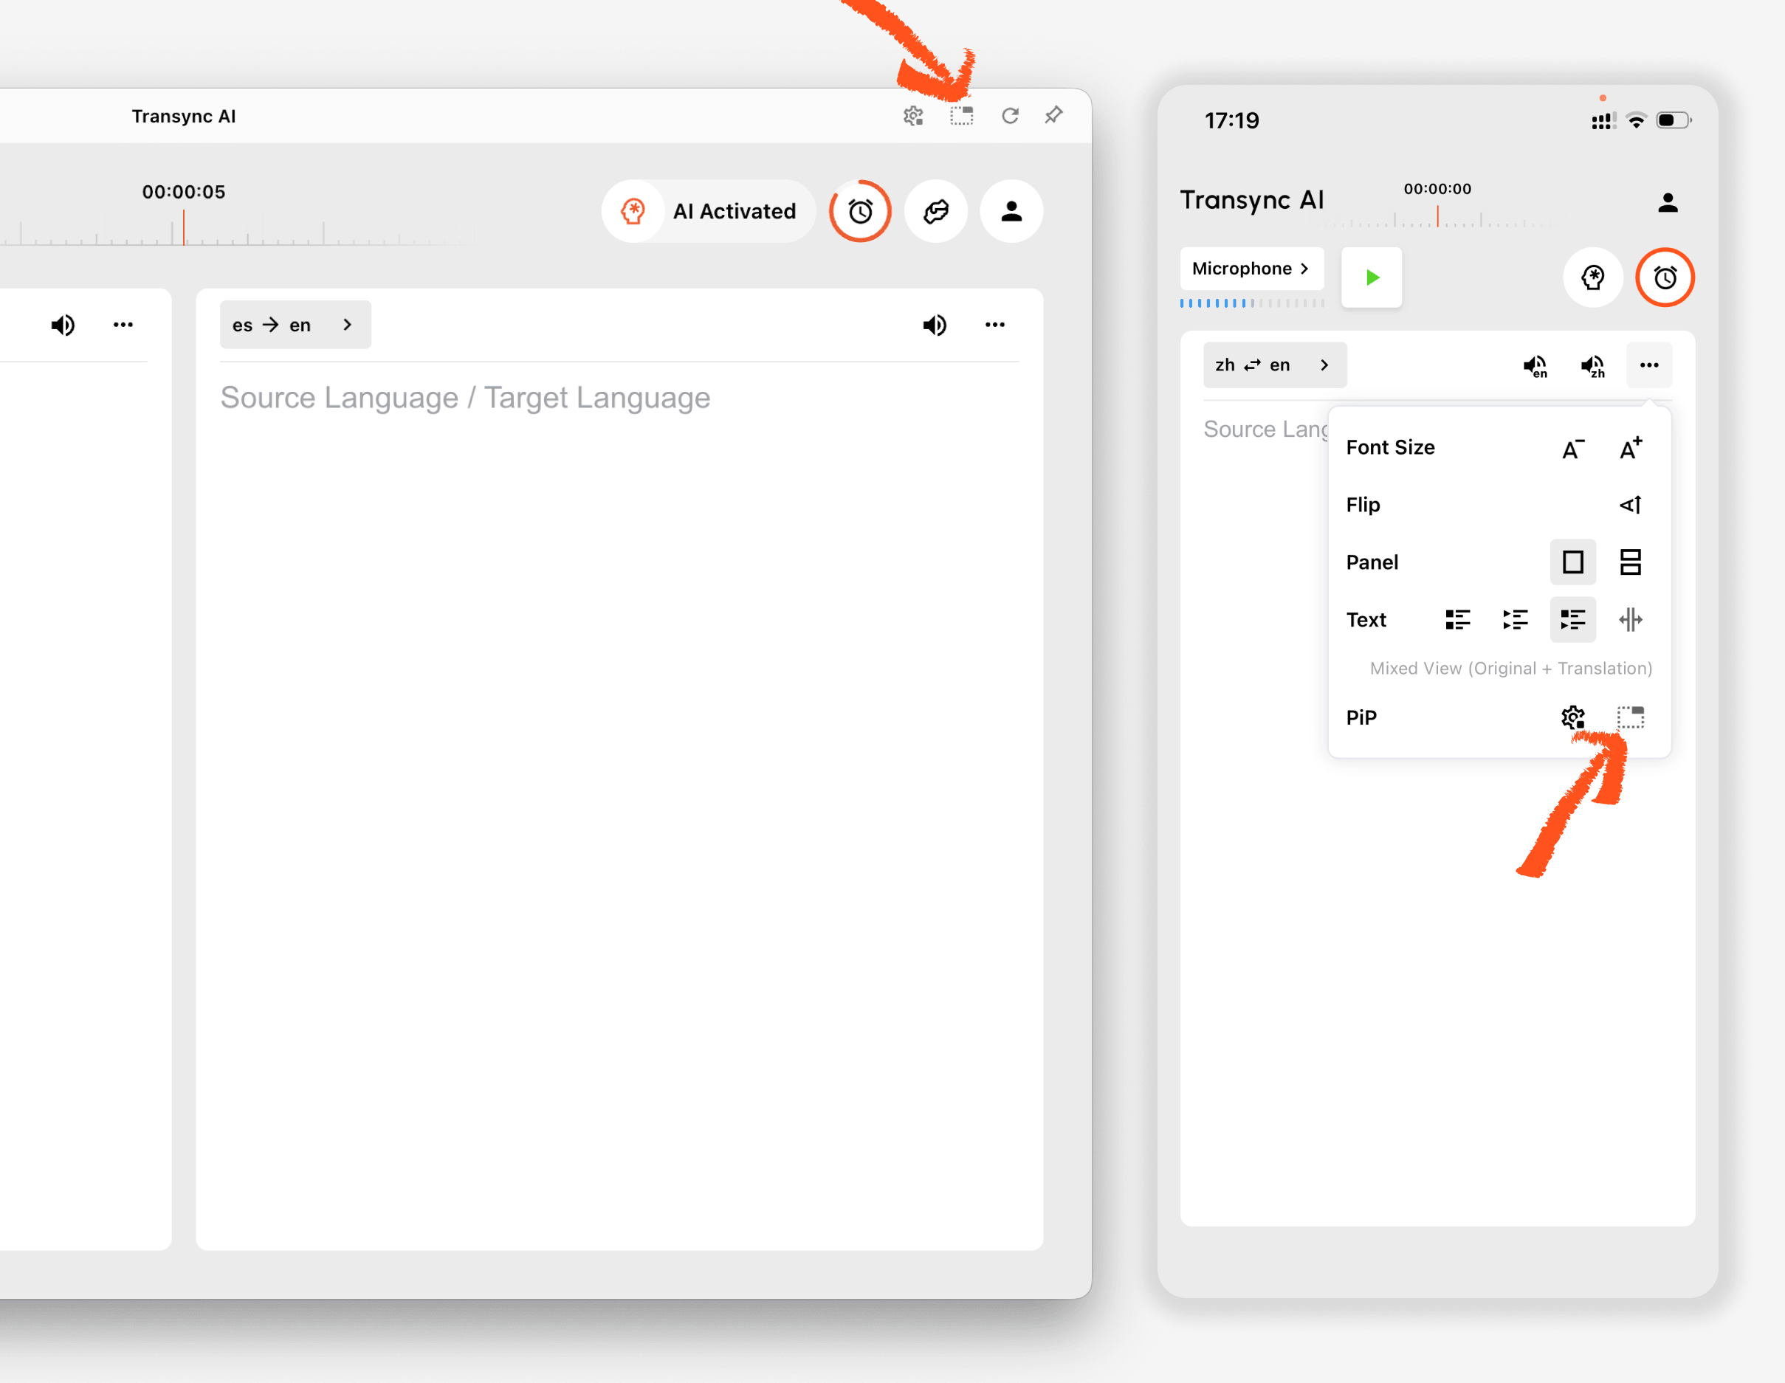Toggle mobile AI assistant head icon
This screenshot has height=1383, width=1785.
point(1593,277)
